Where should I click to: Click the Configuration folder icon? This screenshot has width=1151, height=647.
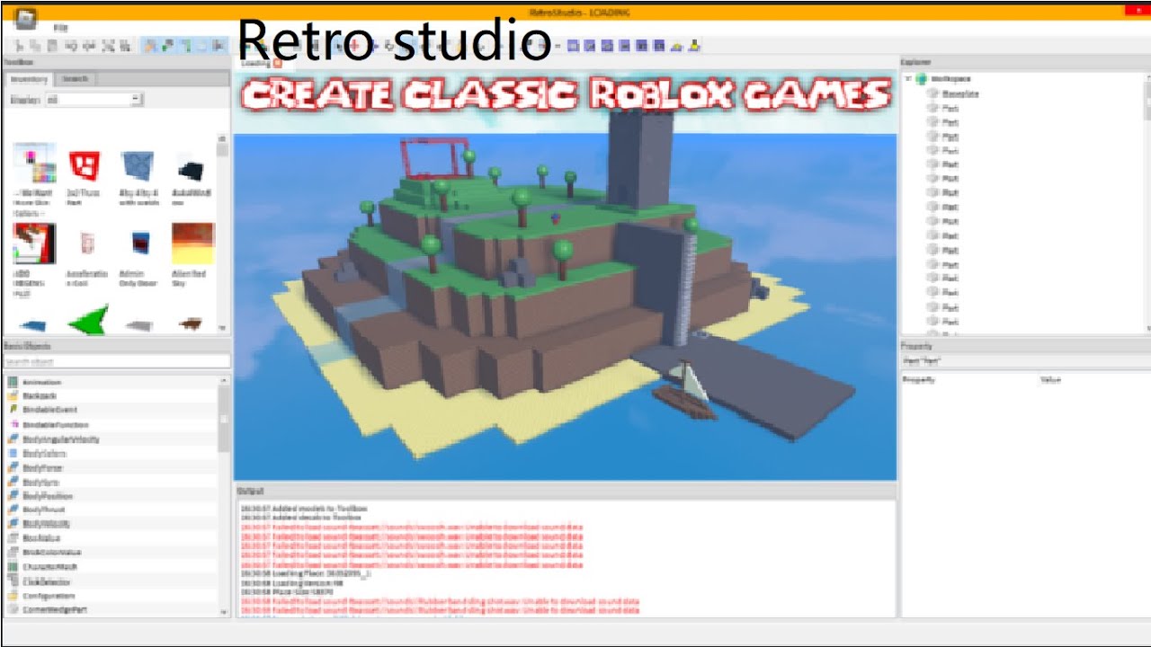[x=13, y=596]
